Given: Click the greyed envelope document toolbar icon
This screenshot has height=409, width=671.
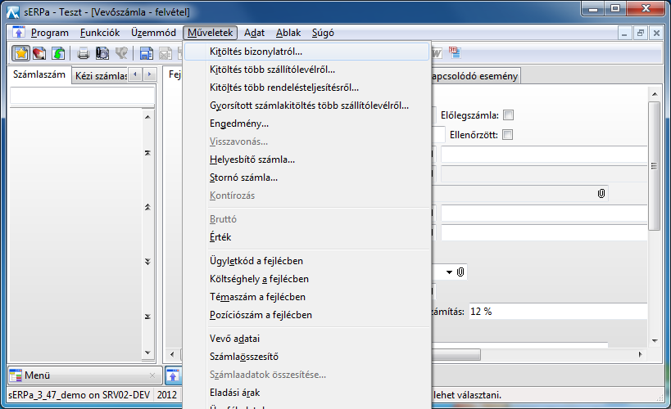Looking at the screenshot, I should pyautogui.click(x=165, y=53).
